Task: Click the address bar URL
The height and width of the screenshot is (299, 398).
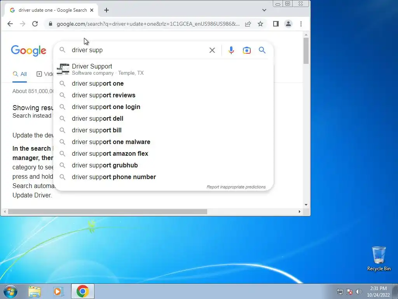Action: [148, 24]
